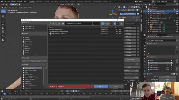
Task: Click Cancel in the file dialog
Action: tap(116, 86)
